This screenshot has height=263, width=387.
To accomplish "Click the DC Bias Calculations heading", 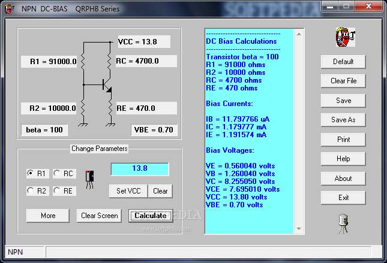I will [x=241, y=41].
